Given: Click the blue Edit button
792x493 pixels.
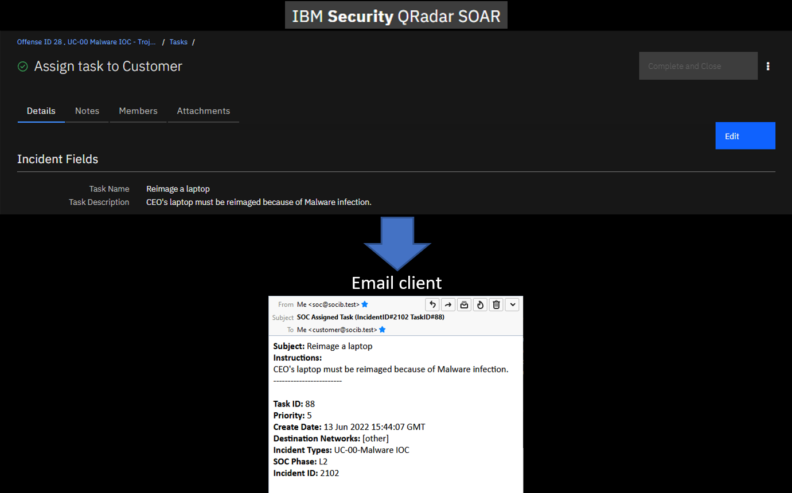Looking at the screenshot, I should [745, 136].
